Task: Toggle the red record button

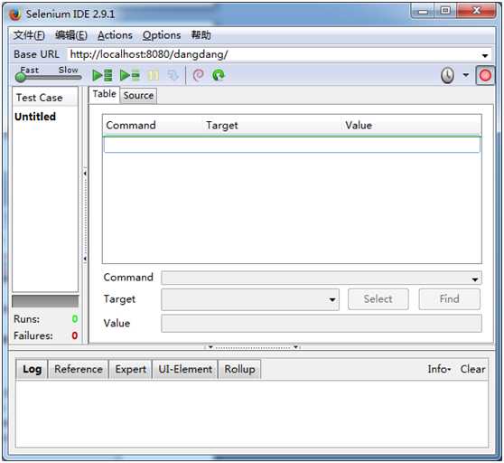Action: [485, 76]
